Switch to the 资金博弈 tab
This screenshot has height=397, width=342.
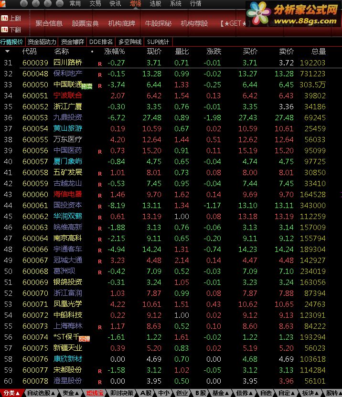pyautogui.click(x=73, y=42)
